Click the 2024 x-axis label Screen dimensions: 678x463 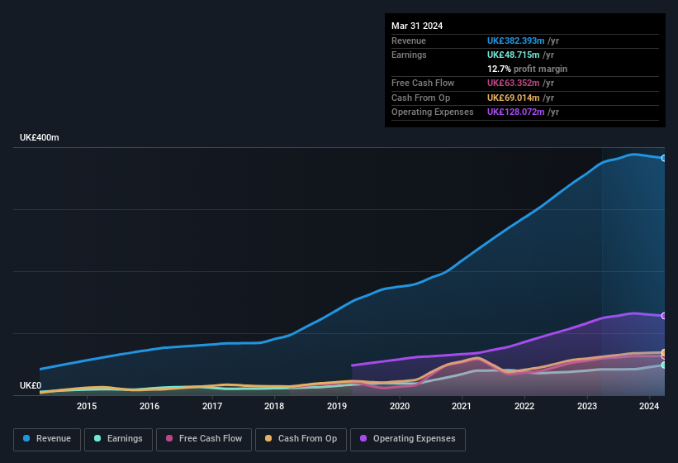[649, 406]
